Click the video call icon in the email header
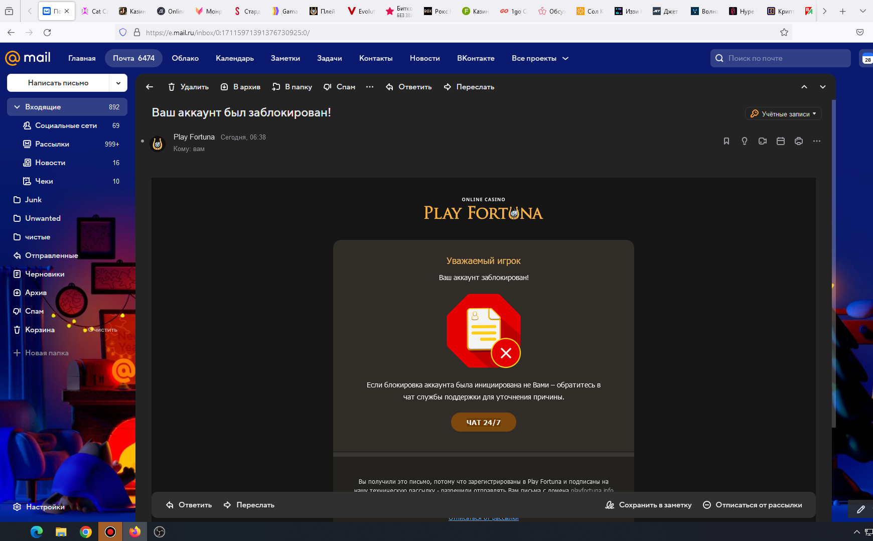873x541 pixels. [x=762, y=141]
